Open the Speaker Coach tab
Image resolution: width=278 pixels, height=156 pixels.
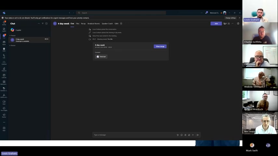point(107,23)
